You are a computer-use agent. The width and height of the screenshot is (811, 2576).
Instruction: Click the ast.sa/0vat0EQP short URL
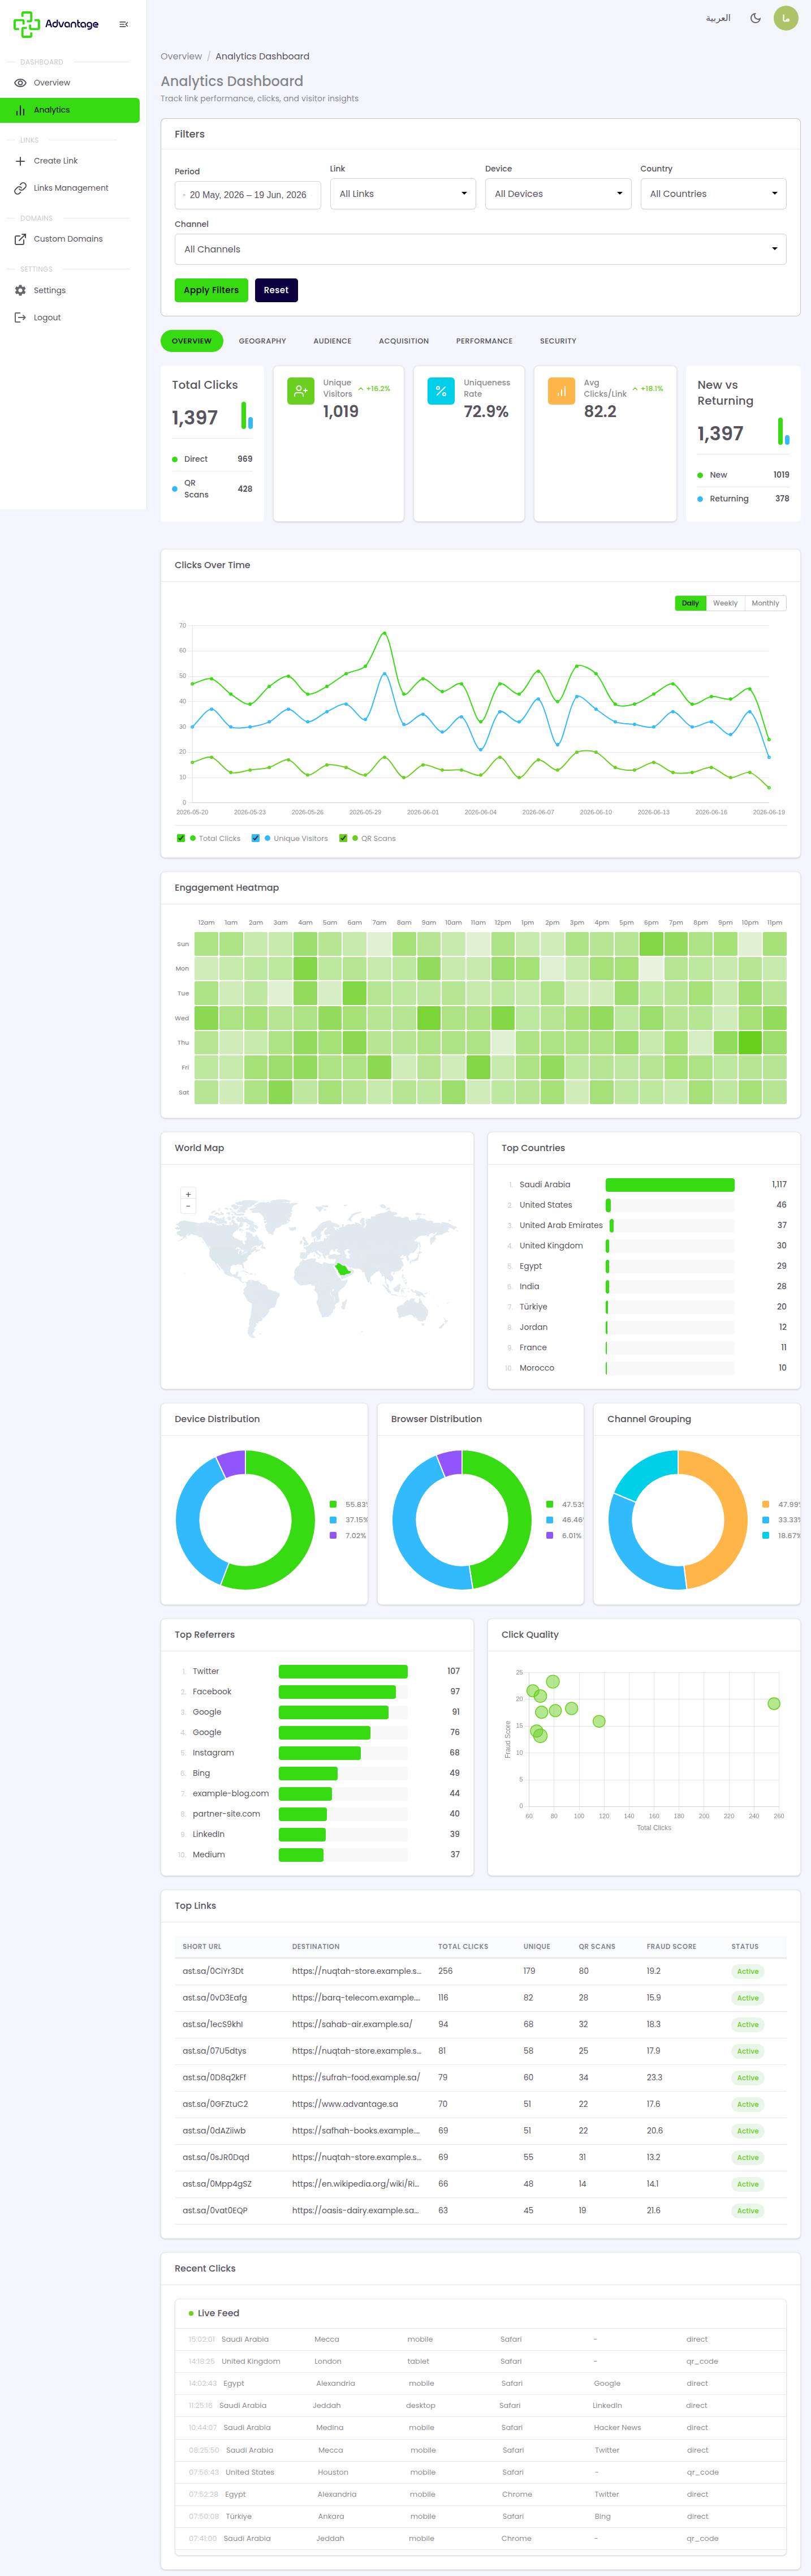(215, 2210)
